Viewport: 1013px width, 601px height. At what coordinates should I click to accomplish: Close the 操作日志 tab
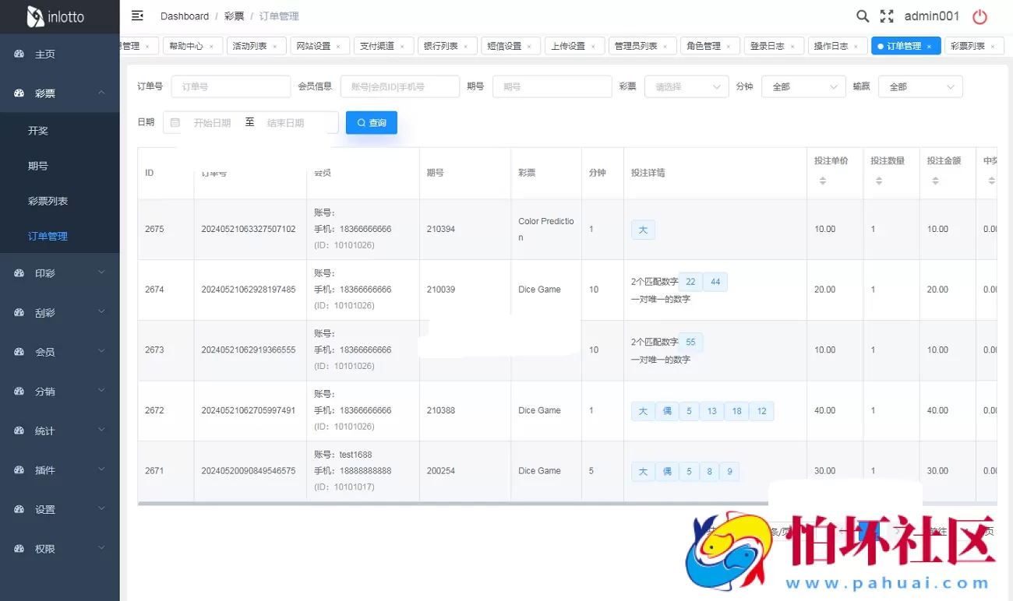856,46
